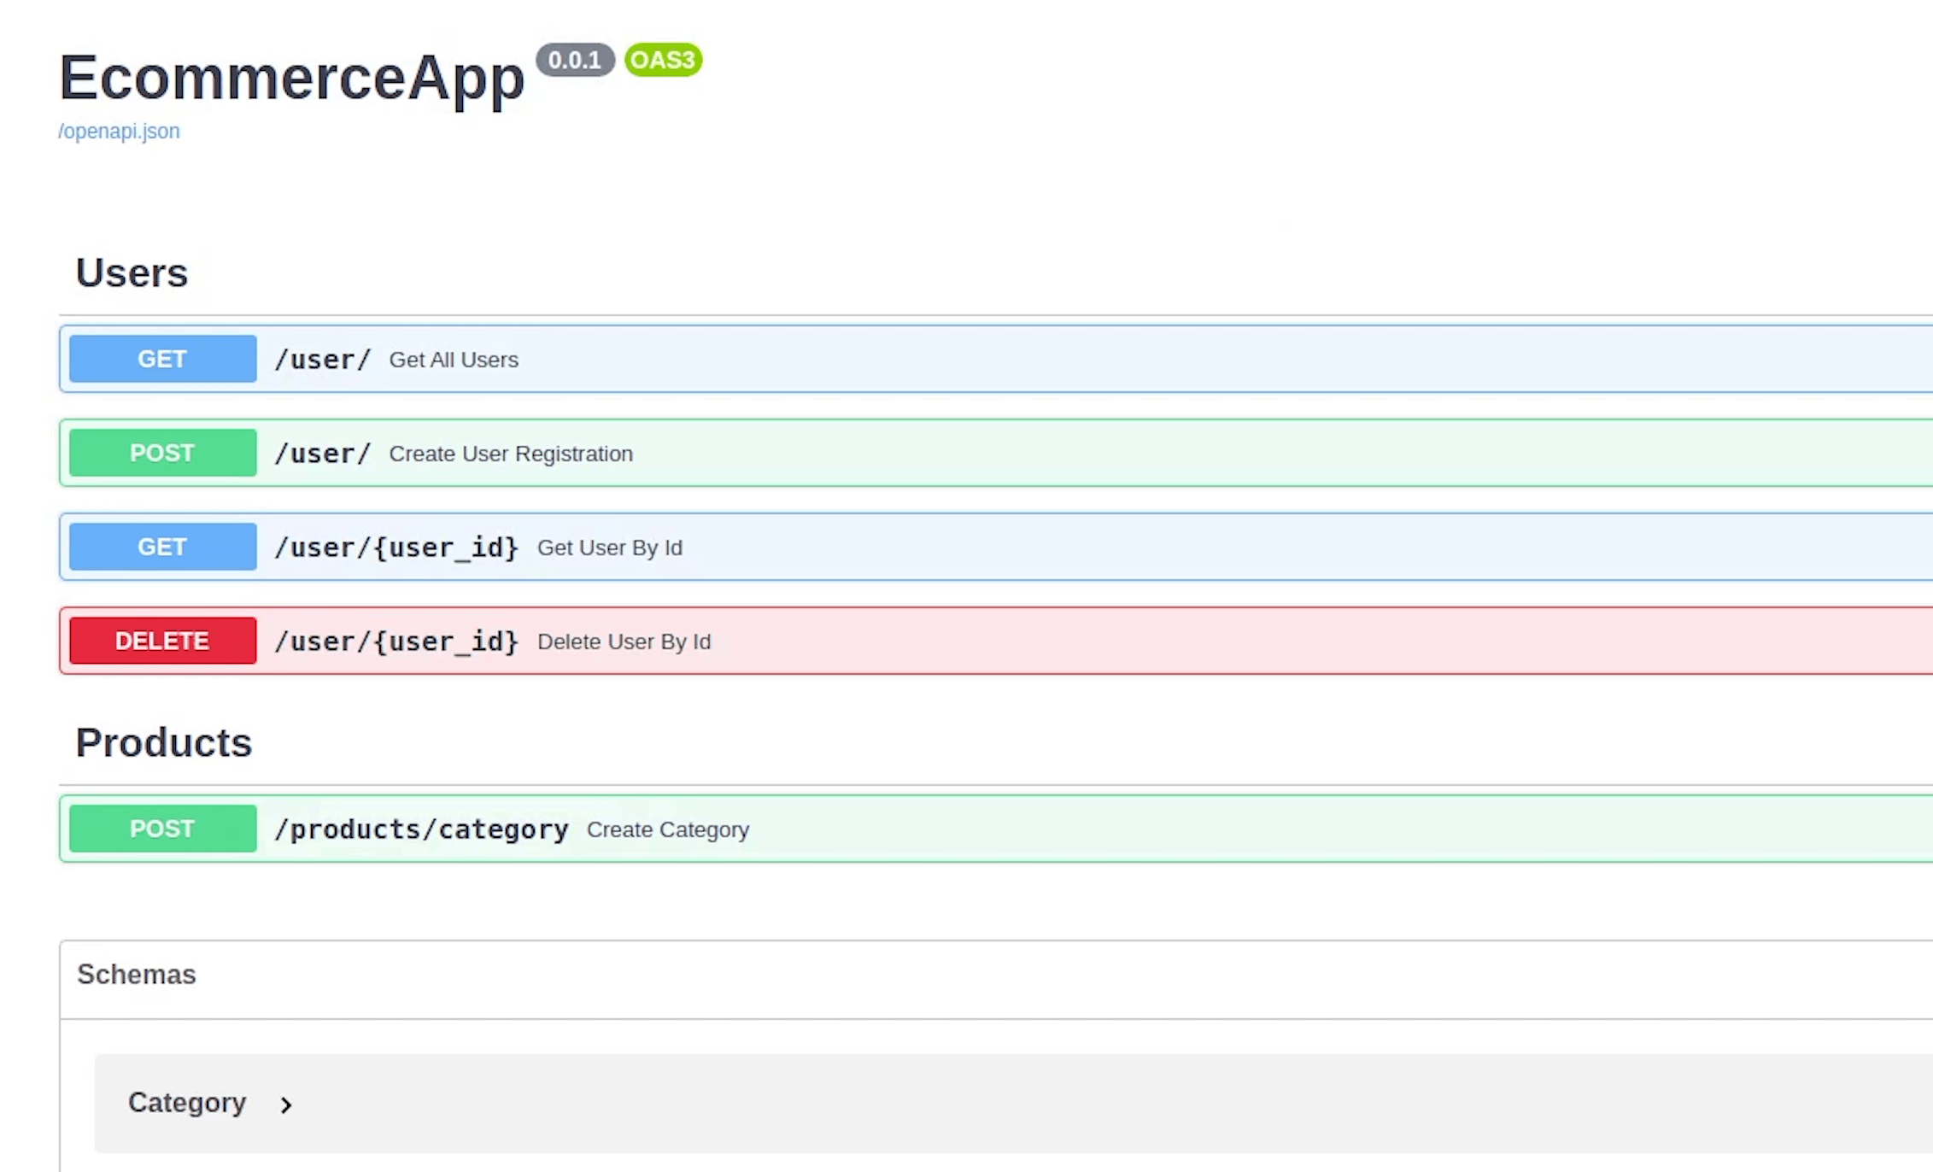
Task: Click POST badge for Create User Registration
Action: point(162,453)
